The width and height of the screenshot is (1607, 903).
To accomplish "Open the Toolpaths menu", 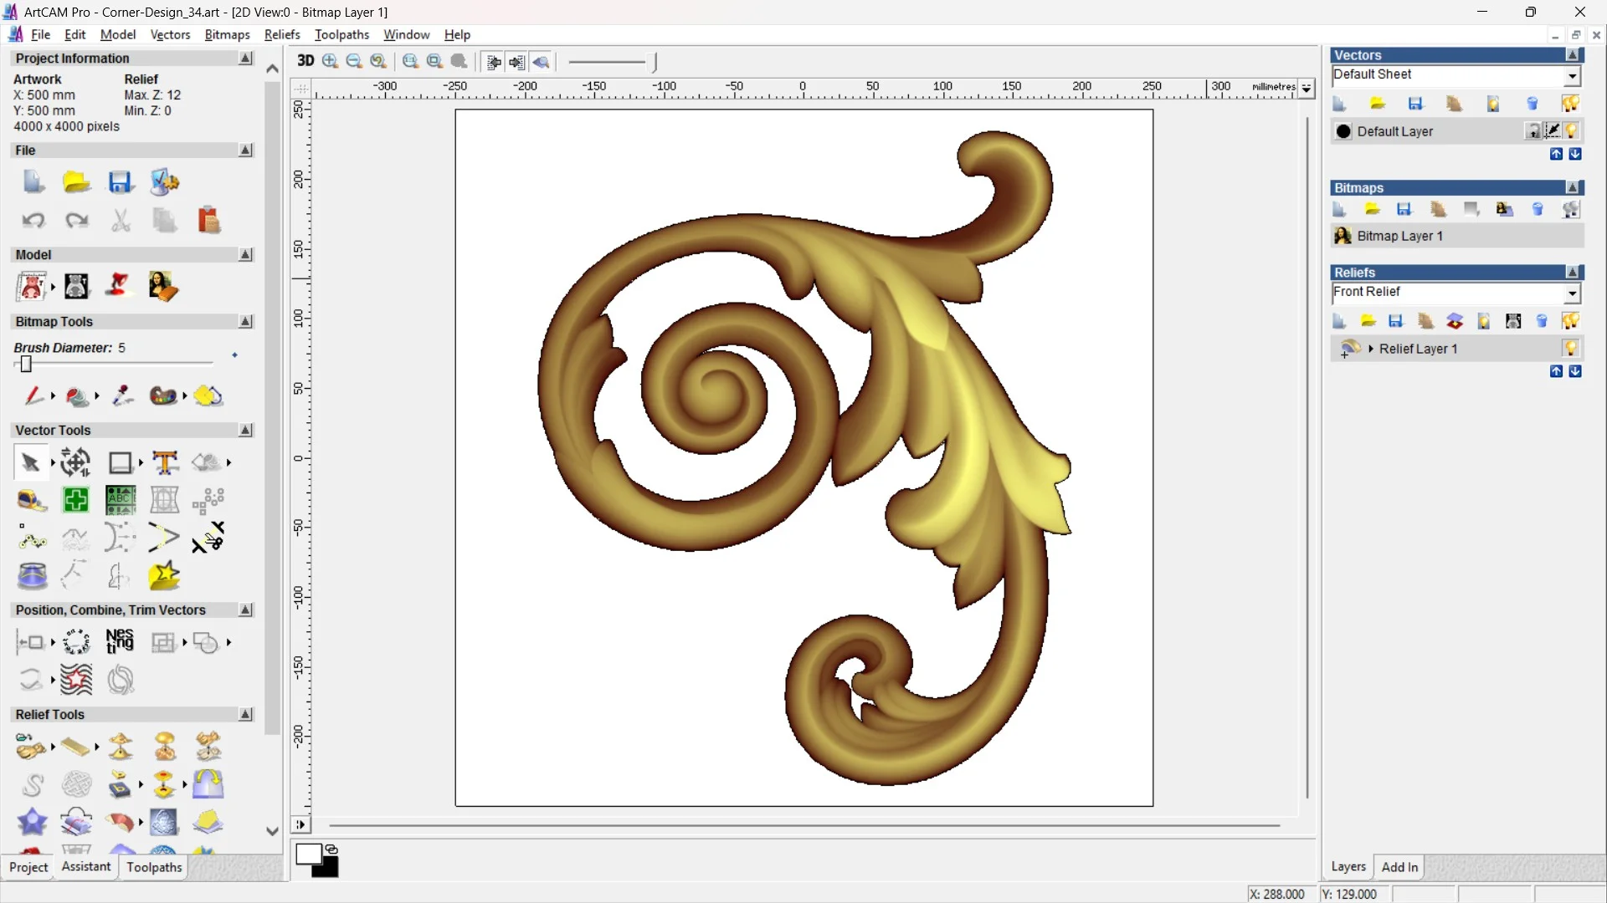I will pos(341,34).
